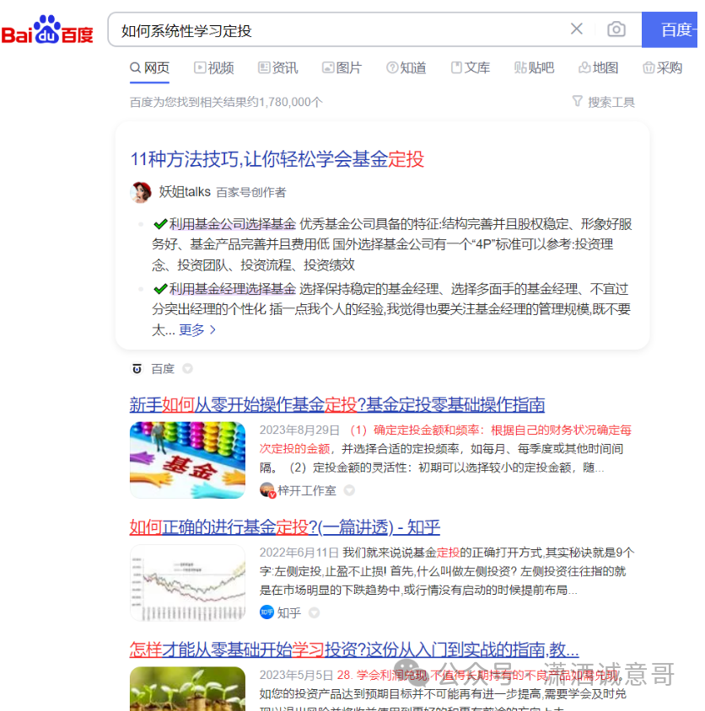Click result count text 约1,780,000个

pyautogui.click(x=285, y=102)
